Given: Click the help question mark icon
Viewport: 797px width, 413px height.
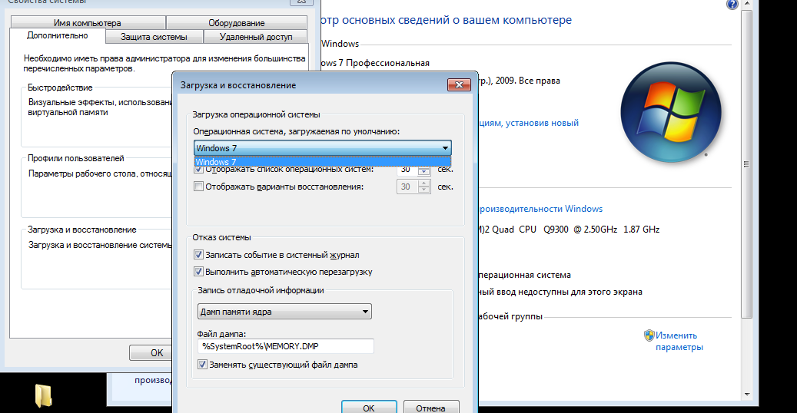Looking at the screenshot, I should click(732, 5).
